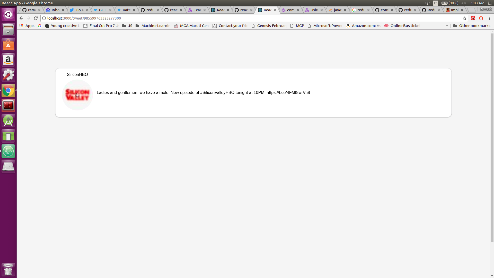Open Amazon launcher icon in dock
The image size is (494, 278).
8,60
